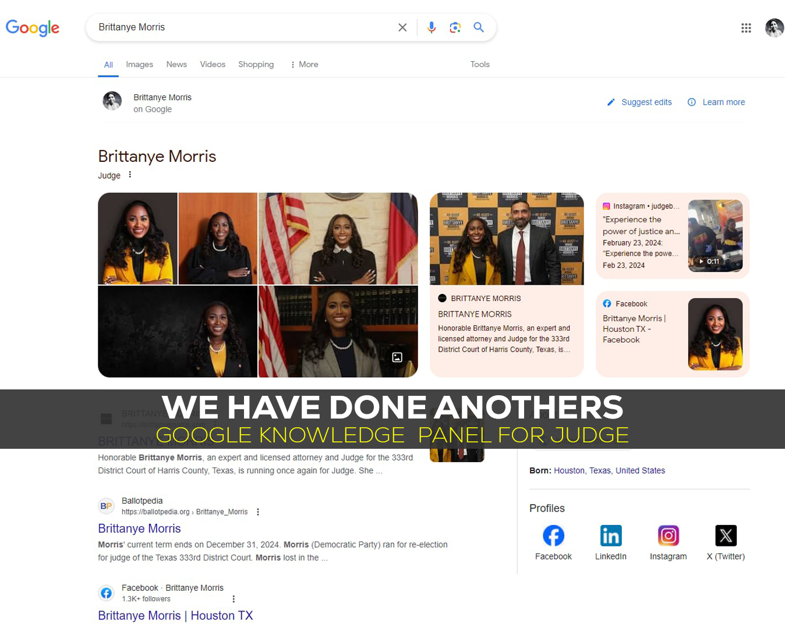Screen dimensions: 785x624
Task: Open Google Lens image search icon
Action: coord(455,27)
